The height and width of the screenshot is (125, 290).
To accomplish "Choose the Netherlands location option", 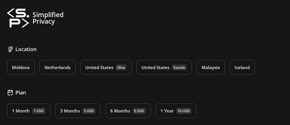I will click(57, 68).
